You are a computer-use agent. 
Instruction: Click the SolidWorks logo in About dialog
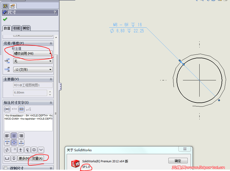[x=75, y=164]
